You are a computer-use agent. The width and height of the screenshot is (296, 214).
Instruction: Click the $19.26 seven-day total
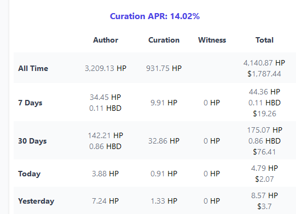pyautogui.click(x=264, y=114)
